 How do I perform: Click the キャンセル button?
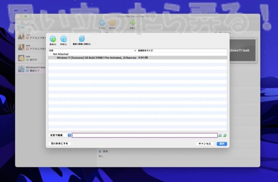pyautogui.click(x=205, y=144)
